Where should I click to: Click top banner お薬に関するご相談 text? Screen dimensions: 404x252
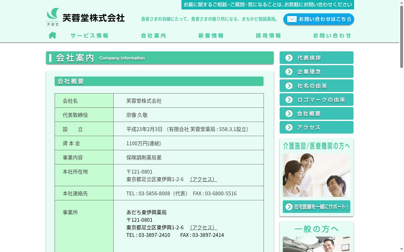[x=268, y=4]
